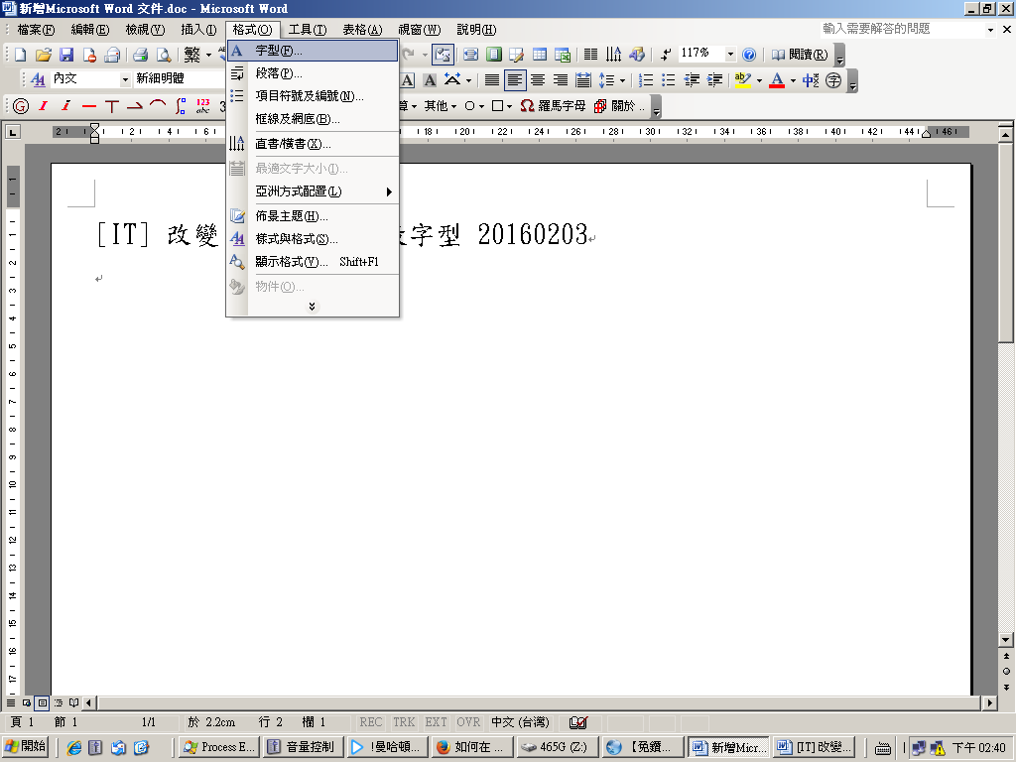Align text to the right
This screenshot has height=762, width=1016.
[561, 80]
